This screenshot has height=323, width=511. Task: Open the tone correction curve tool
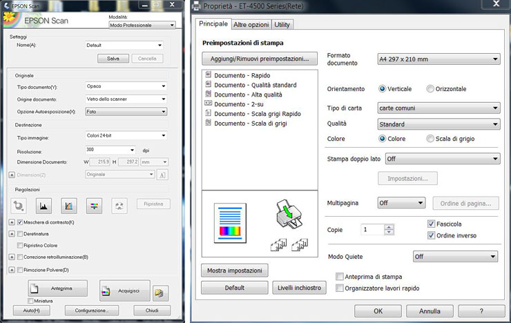(x=68, y=204)
